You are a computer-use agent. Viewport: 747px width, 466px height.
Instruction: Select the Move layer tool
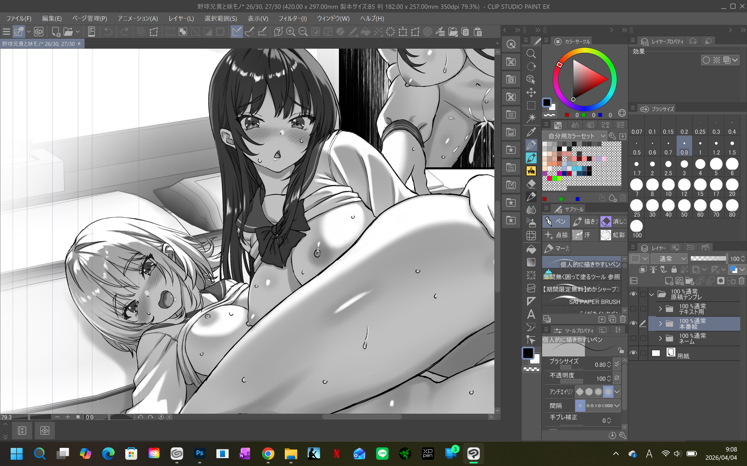click(531, 92)
